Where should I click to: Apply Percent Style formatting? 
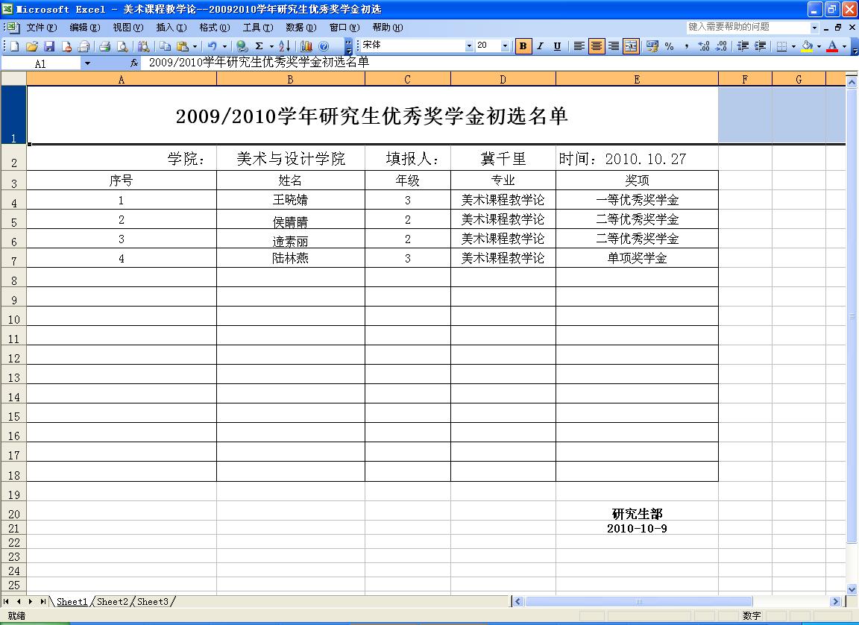point(669,46)
